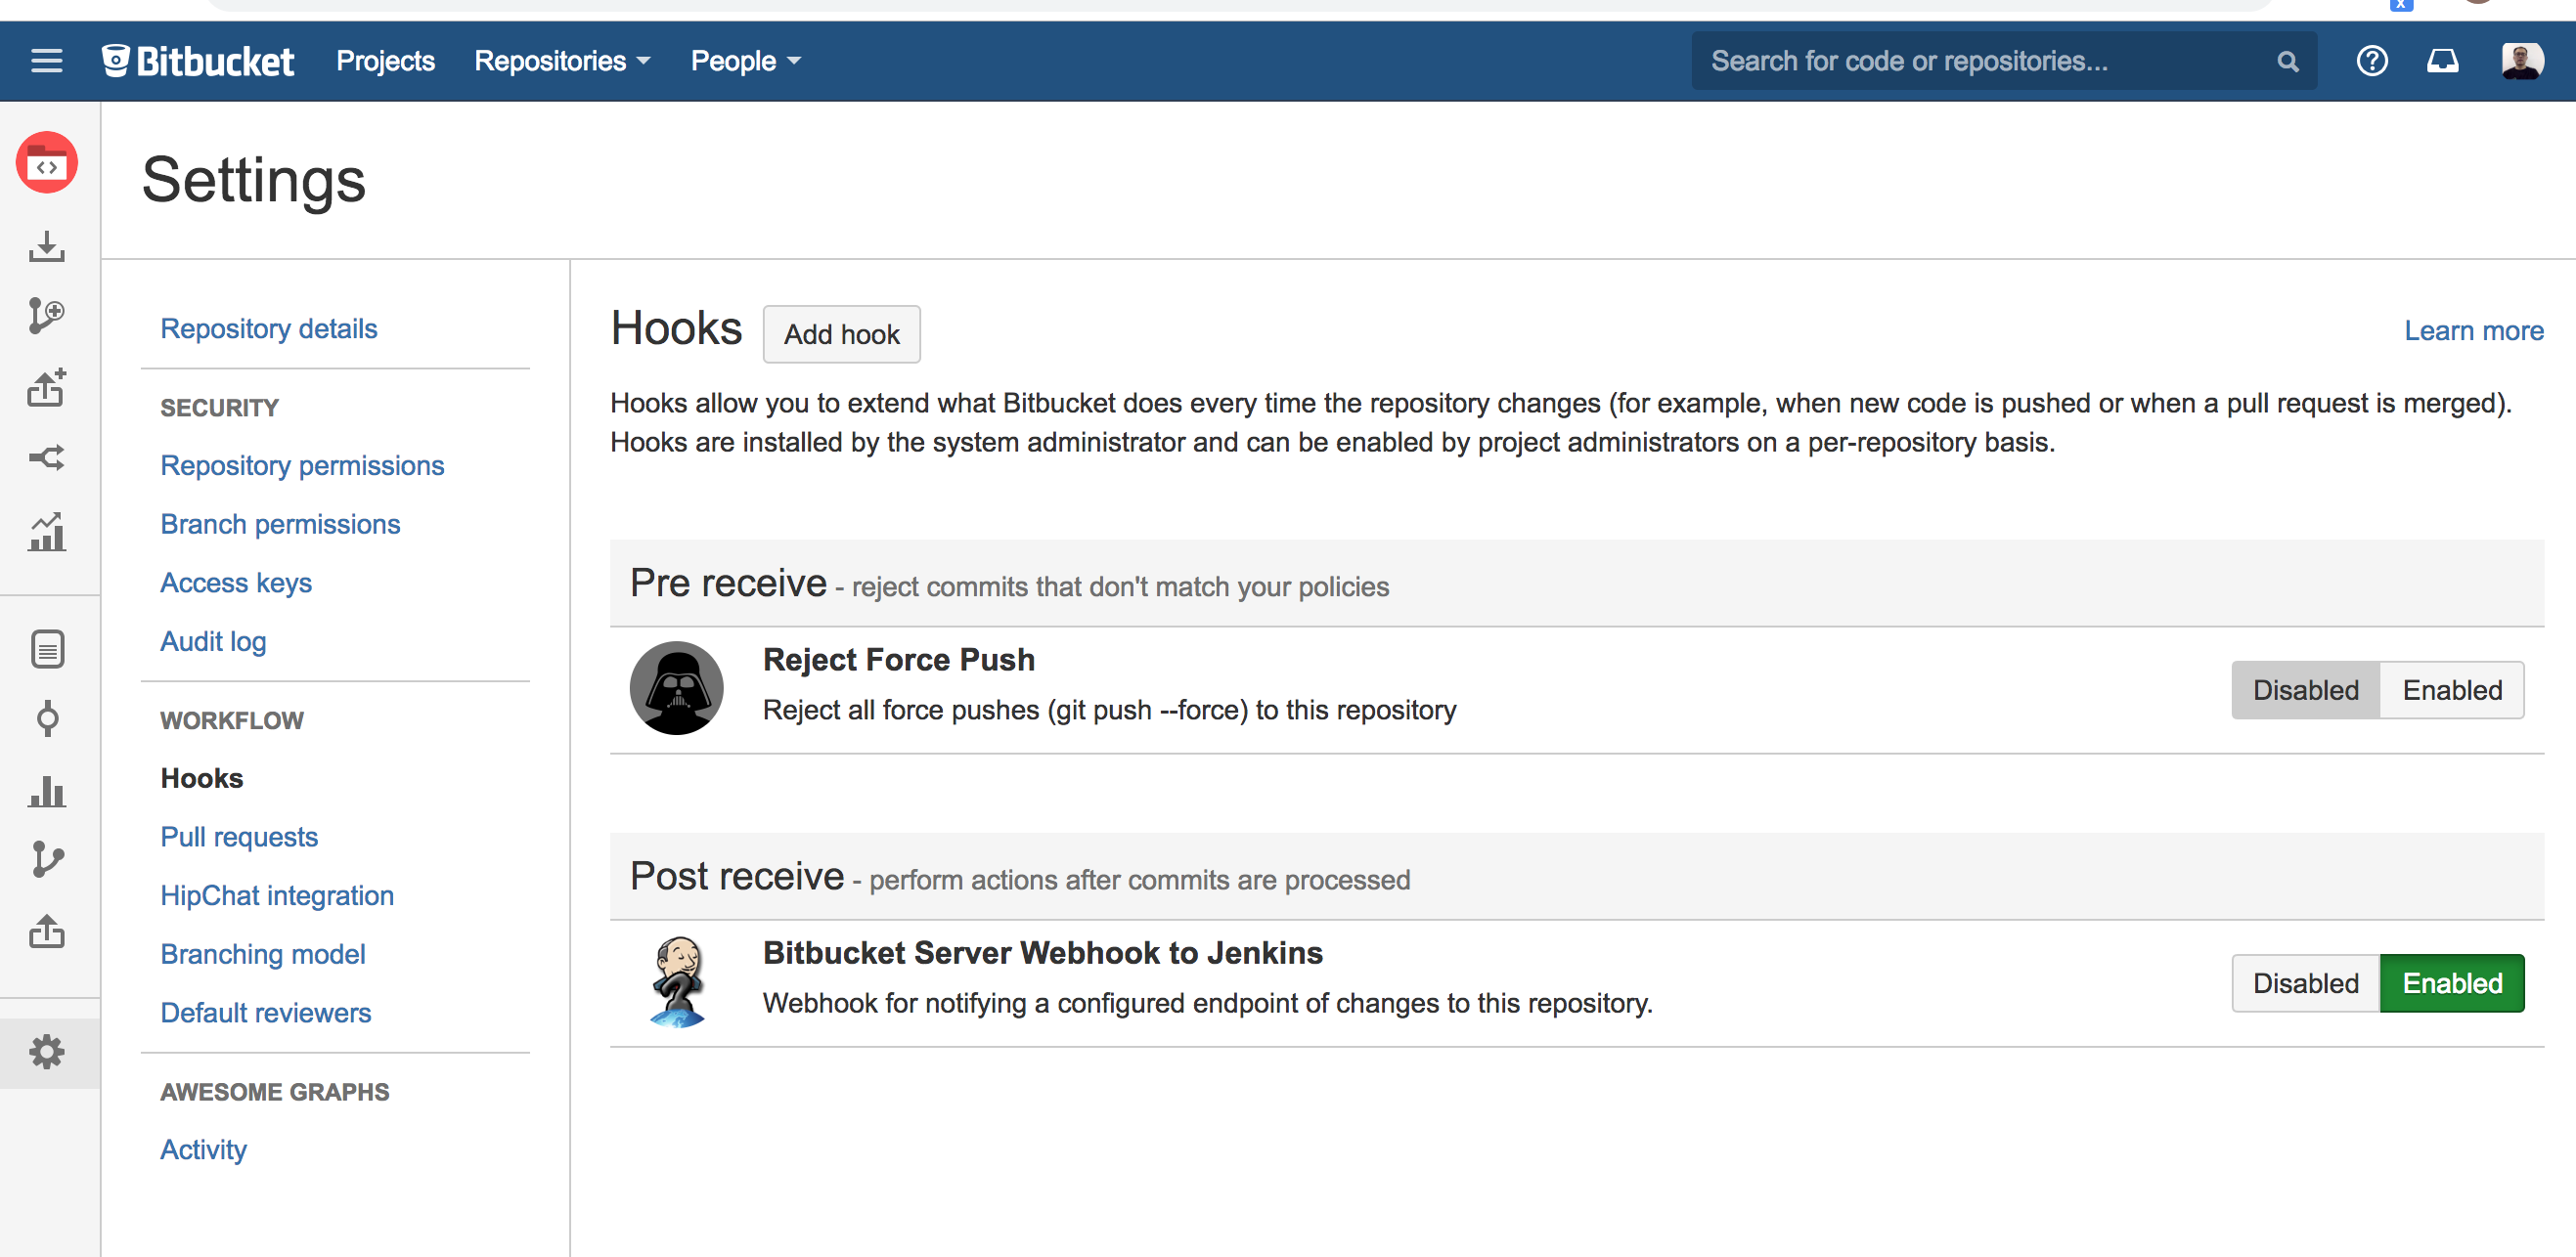Open the branches sidebar icon
This screenshot has height=1257, width=2576.
46,859
